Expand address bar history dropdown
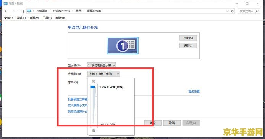The image size is (265, 139). pos(228,11)
